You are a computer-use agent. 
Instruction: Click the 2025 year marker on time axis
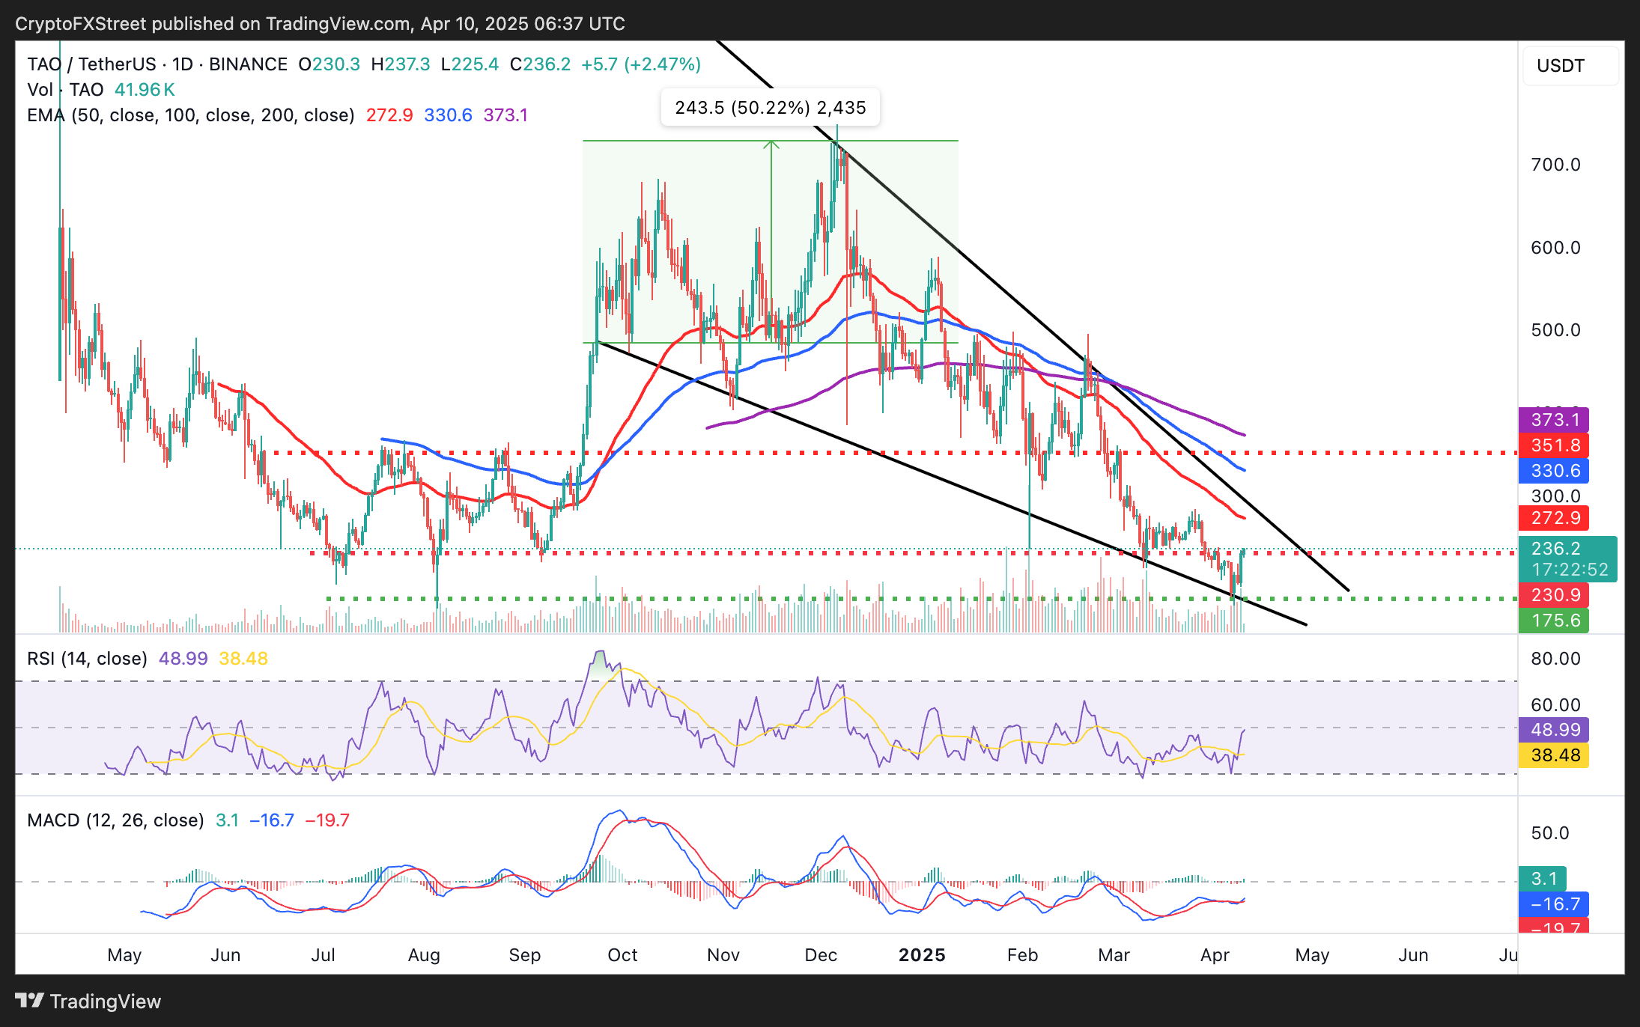(922, 955)
